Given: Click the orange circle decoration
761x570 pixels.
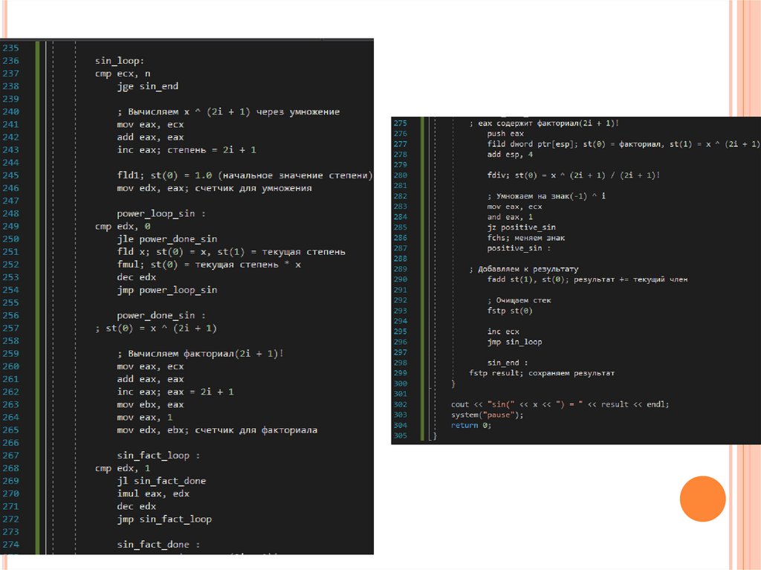Looking at the screenshot, I should 702,499.
